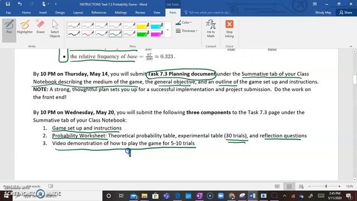This screenshot has width=357, height=201.
Task: Switch to the Home ribbon tab
Action: (26, 12)
